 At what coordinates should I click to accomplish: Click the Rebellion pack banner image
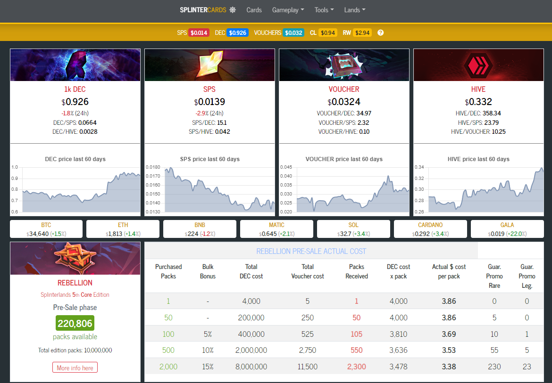point(75,258)
